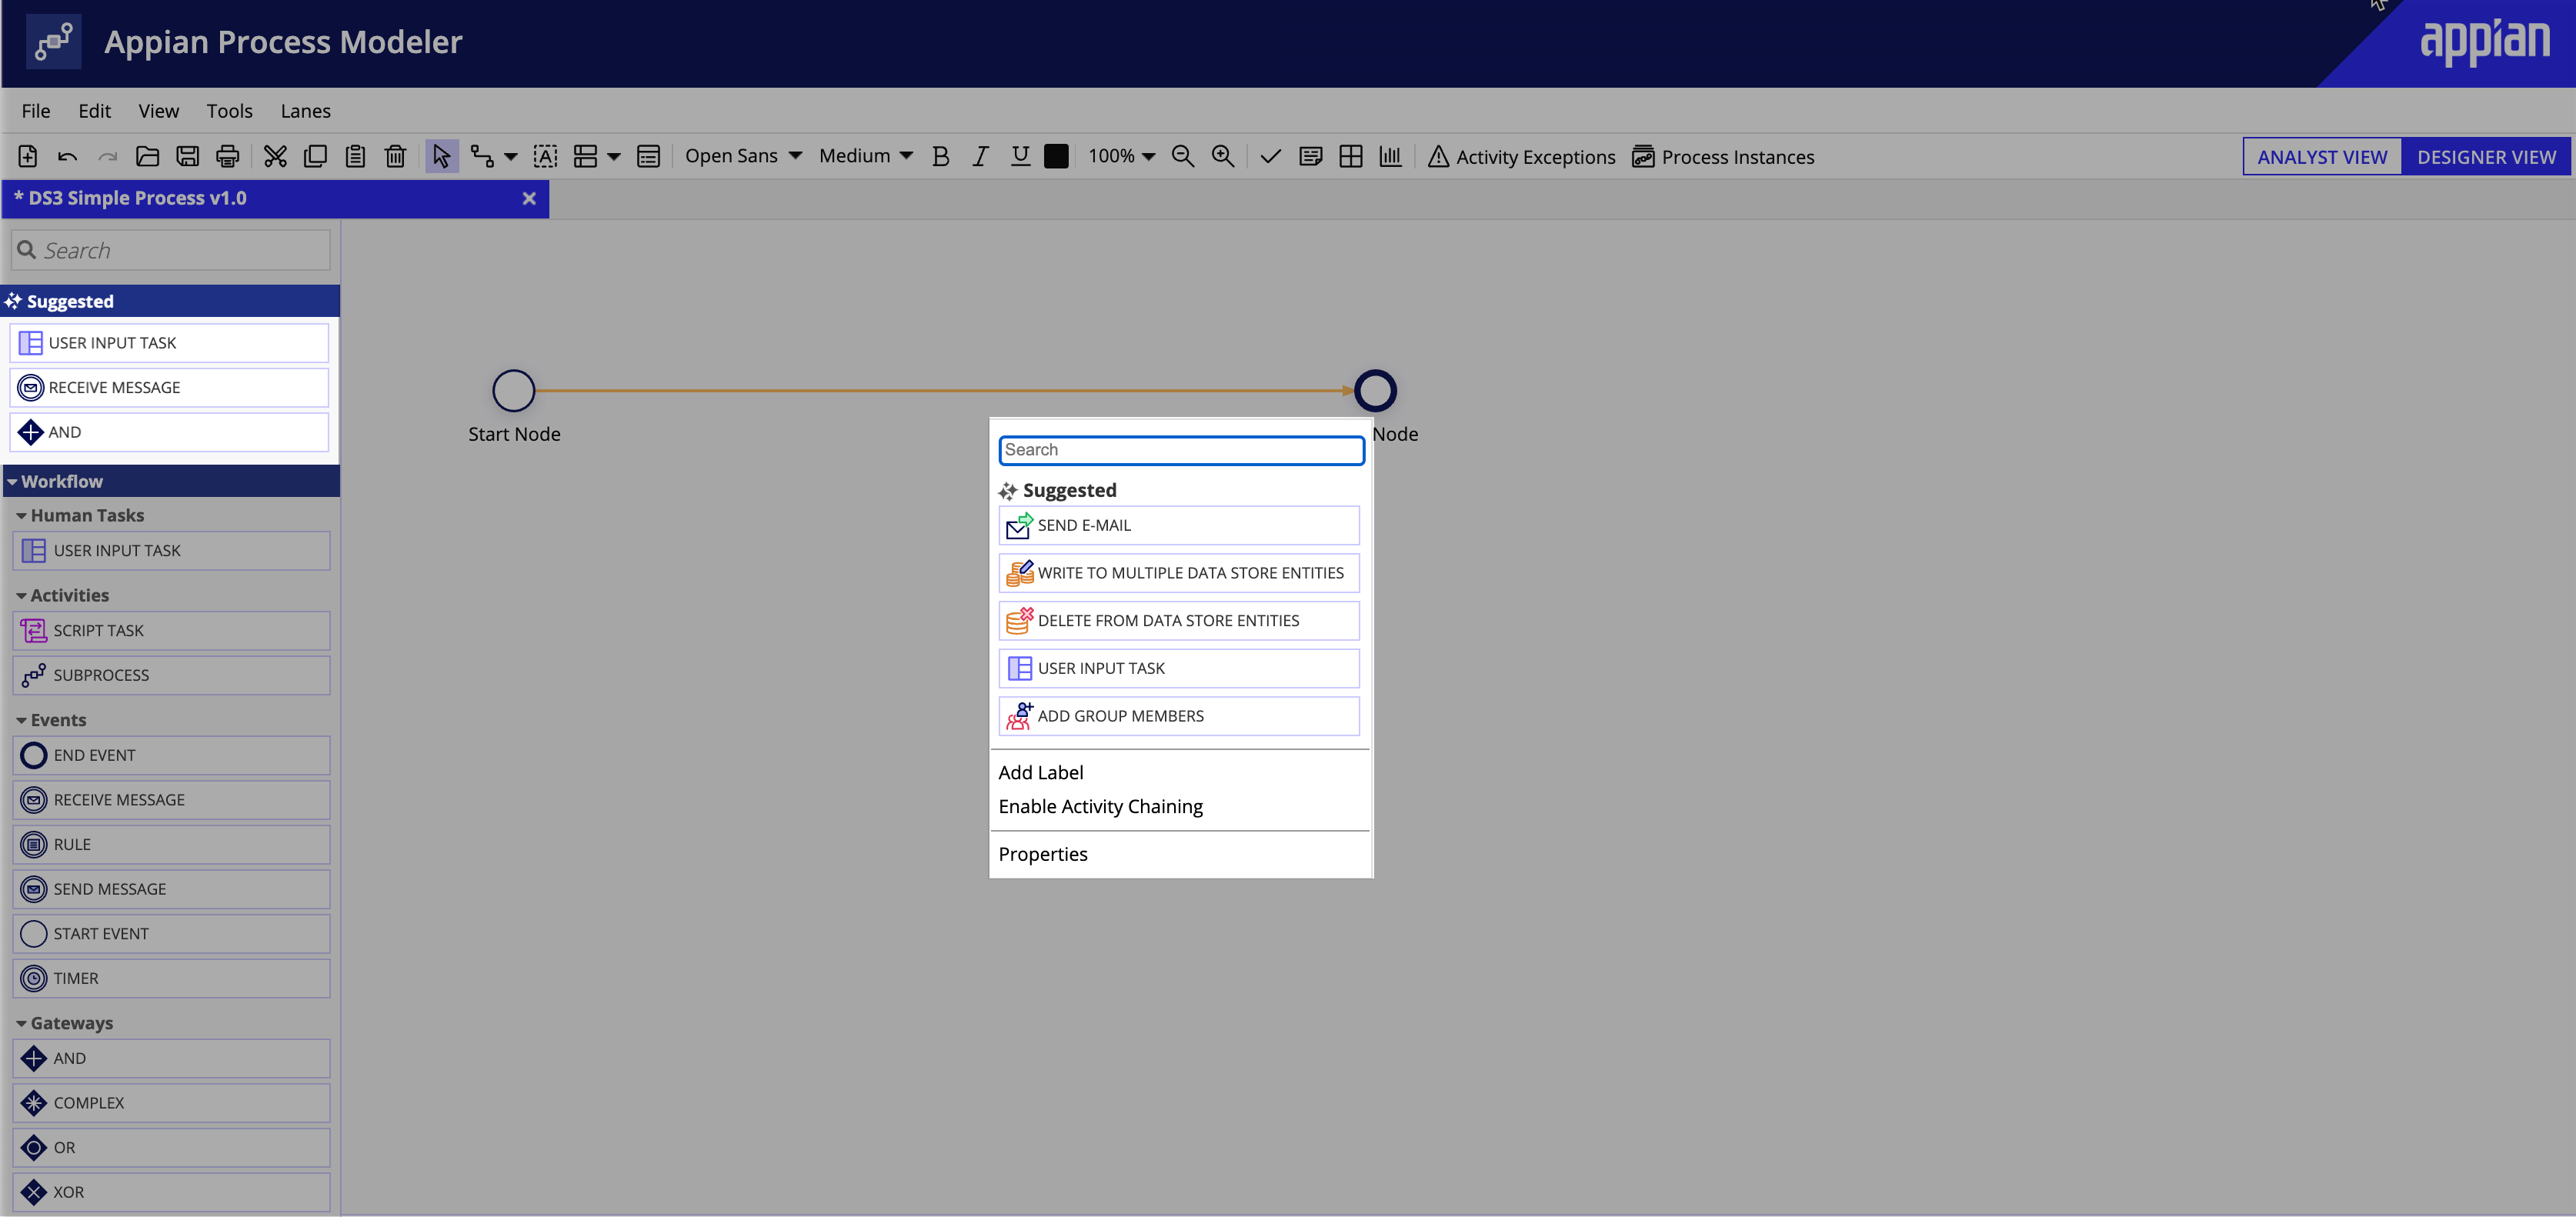Select the font size dropdown Medium
Image resolution: width=2576 pixels, height=1217 pixels.
point(864,155)
